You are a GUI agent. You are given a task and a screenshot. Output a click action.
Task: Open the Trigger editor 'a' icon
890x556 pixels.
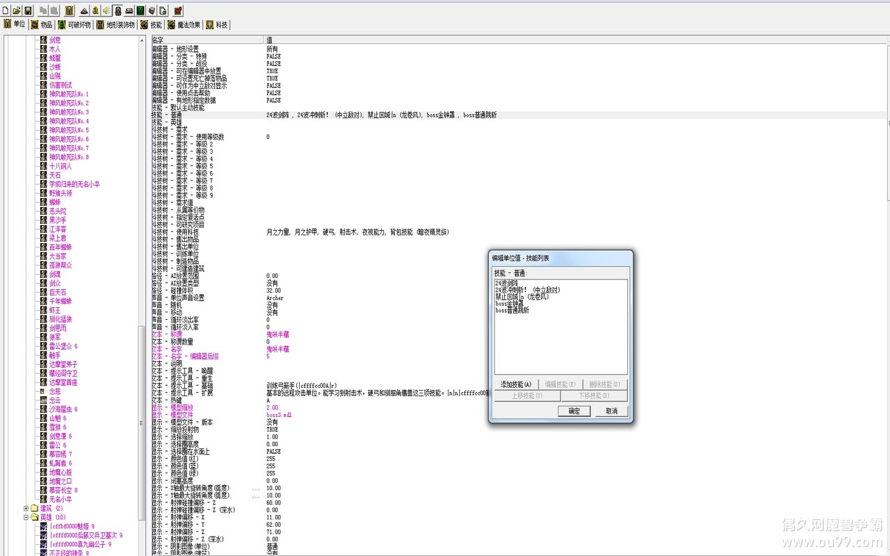95,10
